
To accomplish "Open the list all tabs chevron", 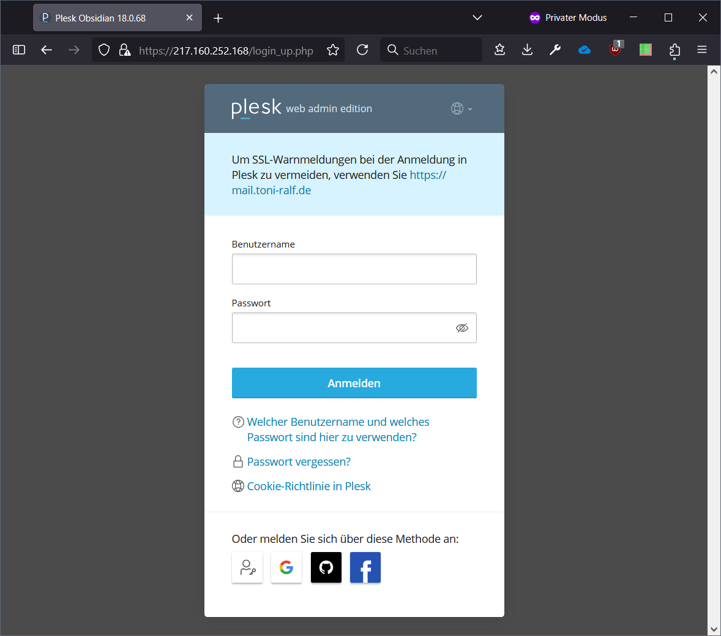I will (477, 18).
